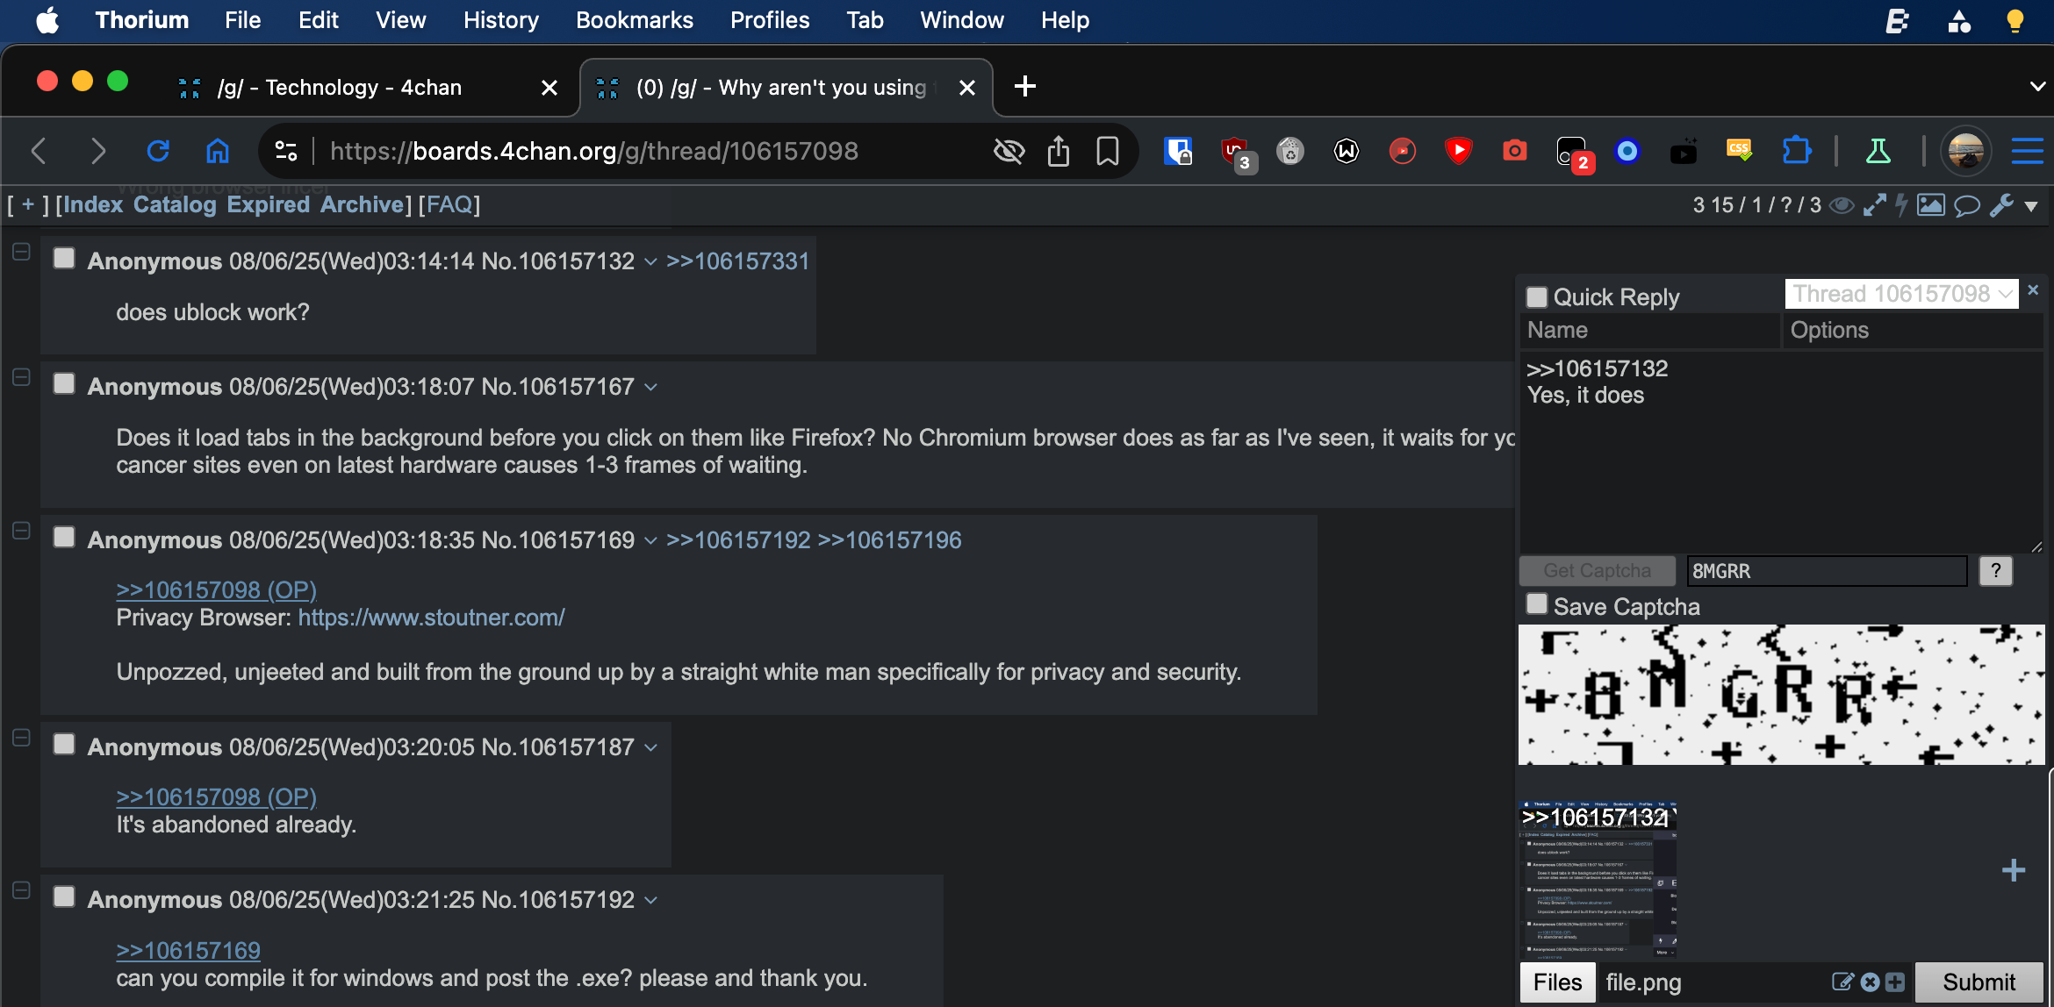Open the header dropdown triangle menu
2054x1007 pixels.
(x=2030, y=207)
